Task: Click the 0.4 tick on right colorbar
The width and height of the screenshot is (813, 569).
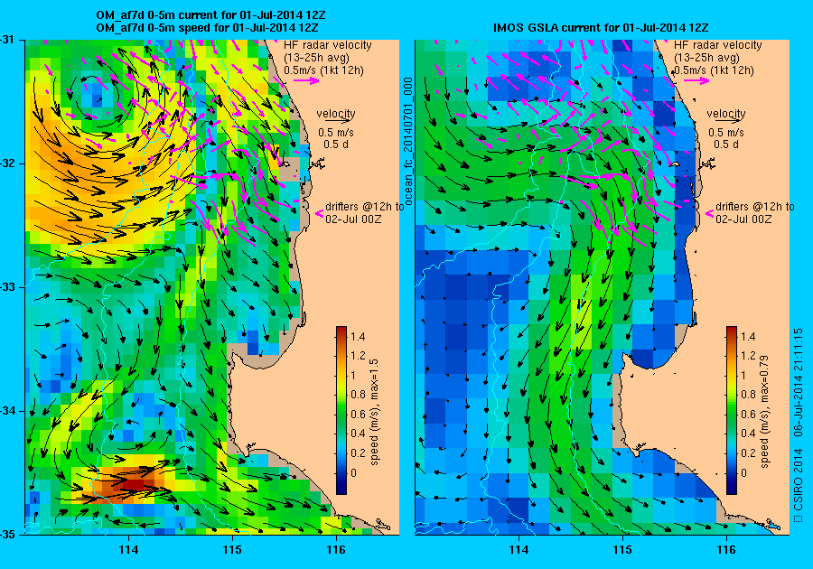Action: [x=748, y=434]
